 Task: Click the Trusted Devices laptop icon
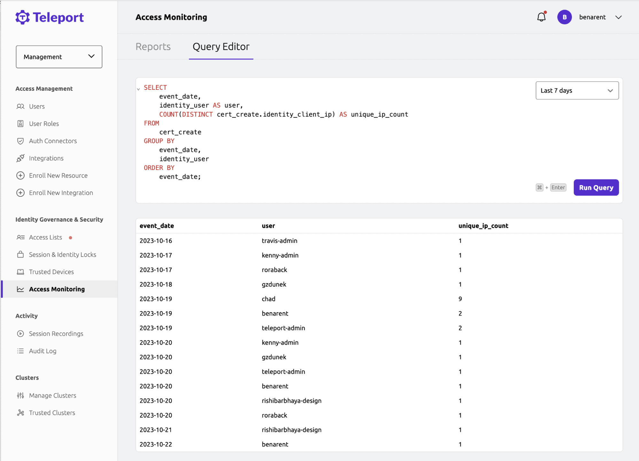coord(20,272)
